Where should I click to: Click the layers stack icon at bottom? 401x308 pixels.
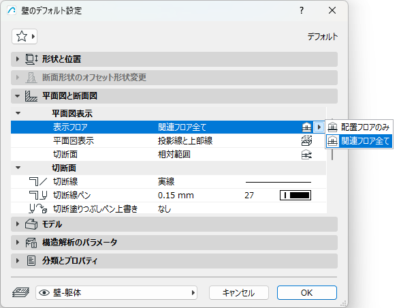[x=21, y=292]
